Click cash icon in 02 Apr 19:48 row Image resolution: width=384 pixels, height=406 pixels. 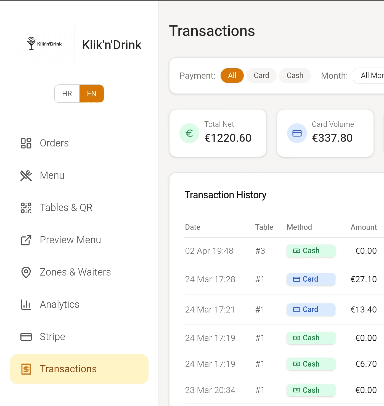[x=296, y=251]
